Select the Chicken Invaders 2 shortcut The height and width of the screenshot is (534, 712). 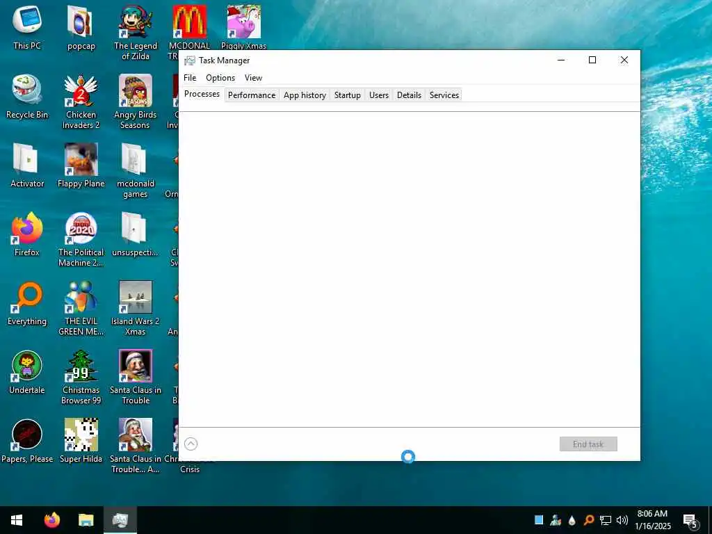coord(81,102)
